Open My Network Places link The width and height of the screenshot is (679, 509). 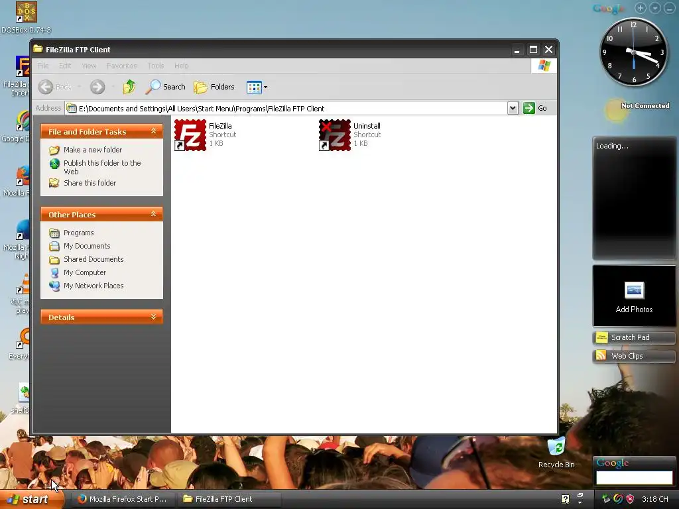click(86, 286)
